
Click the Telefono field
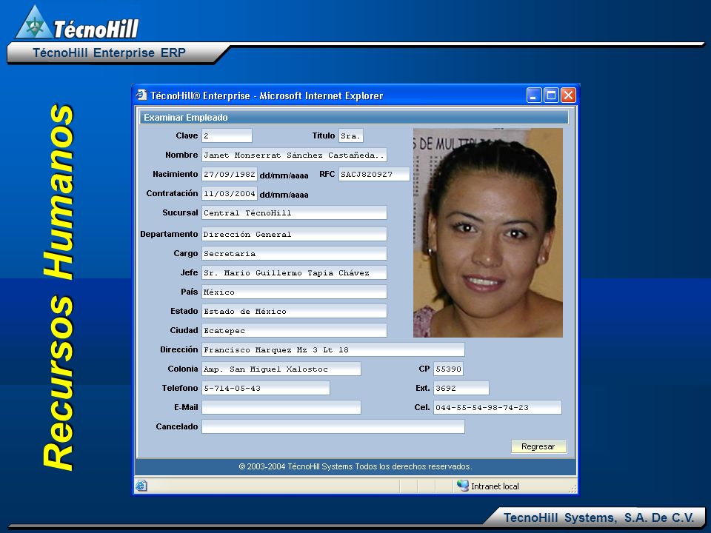click(x=266, y=388)
